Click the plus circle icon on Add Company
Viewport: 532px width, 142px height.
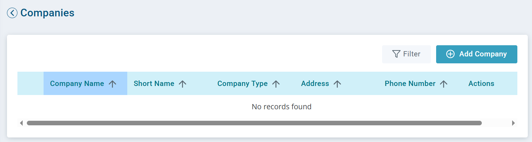click(x=450, y=54)
